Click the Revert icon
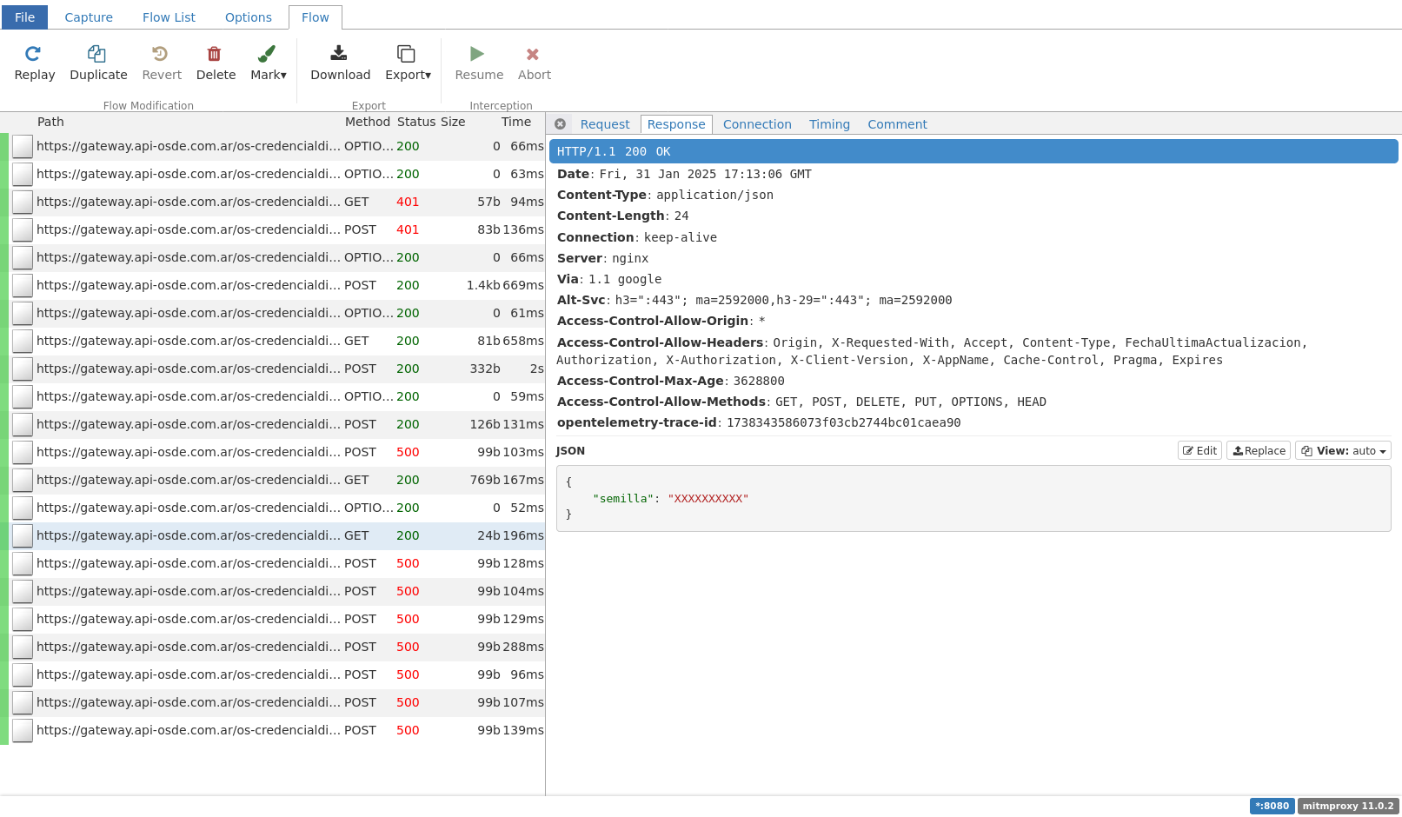The width and height of the screenshot is (1402, 817). tap(161, 54)
